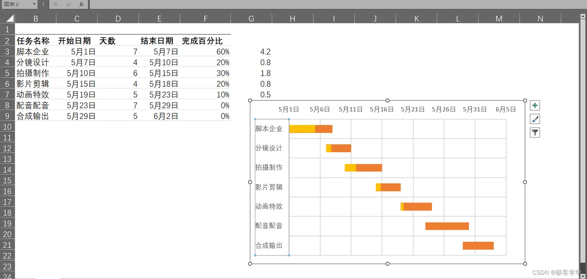Open the Chart Filters funnel button

click(x=535, y=133)
